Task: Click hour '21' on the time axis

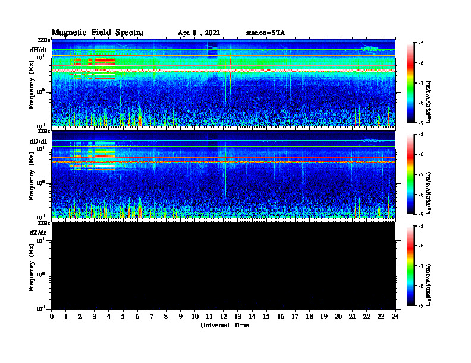Action: [x=352, y=317]
